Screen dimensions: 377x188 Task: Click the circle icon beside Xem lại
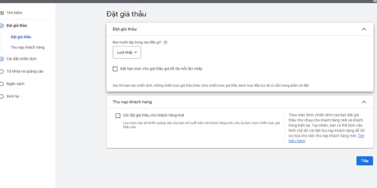(x=1, y=96)
